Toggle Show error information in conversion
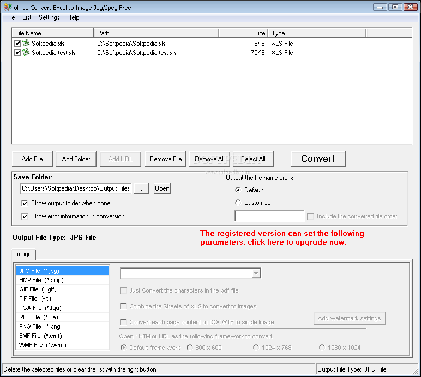The width and height of the screenshot is (421, 377). pyautogui.click(x=25, y=216)
